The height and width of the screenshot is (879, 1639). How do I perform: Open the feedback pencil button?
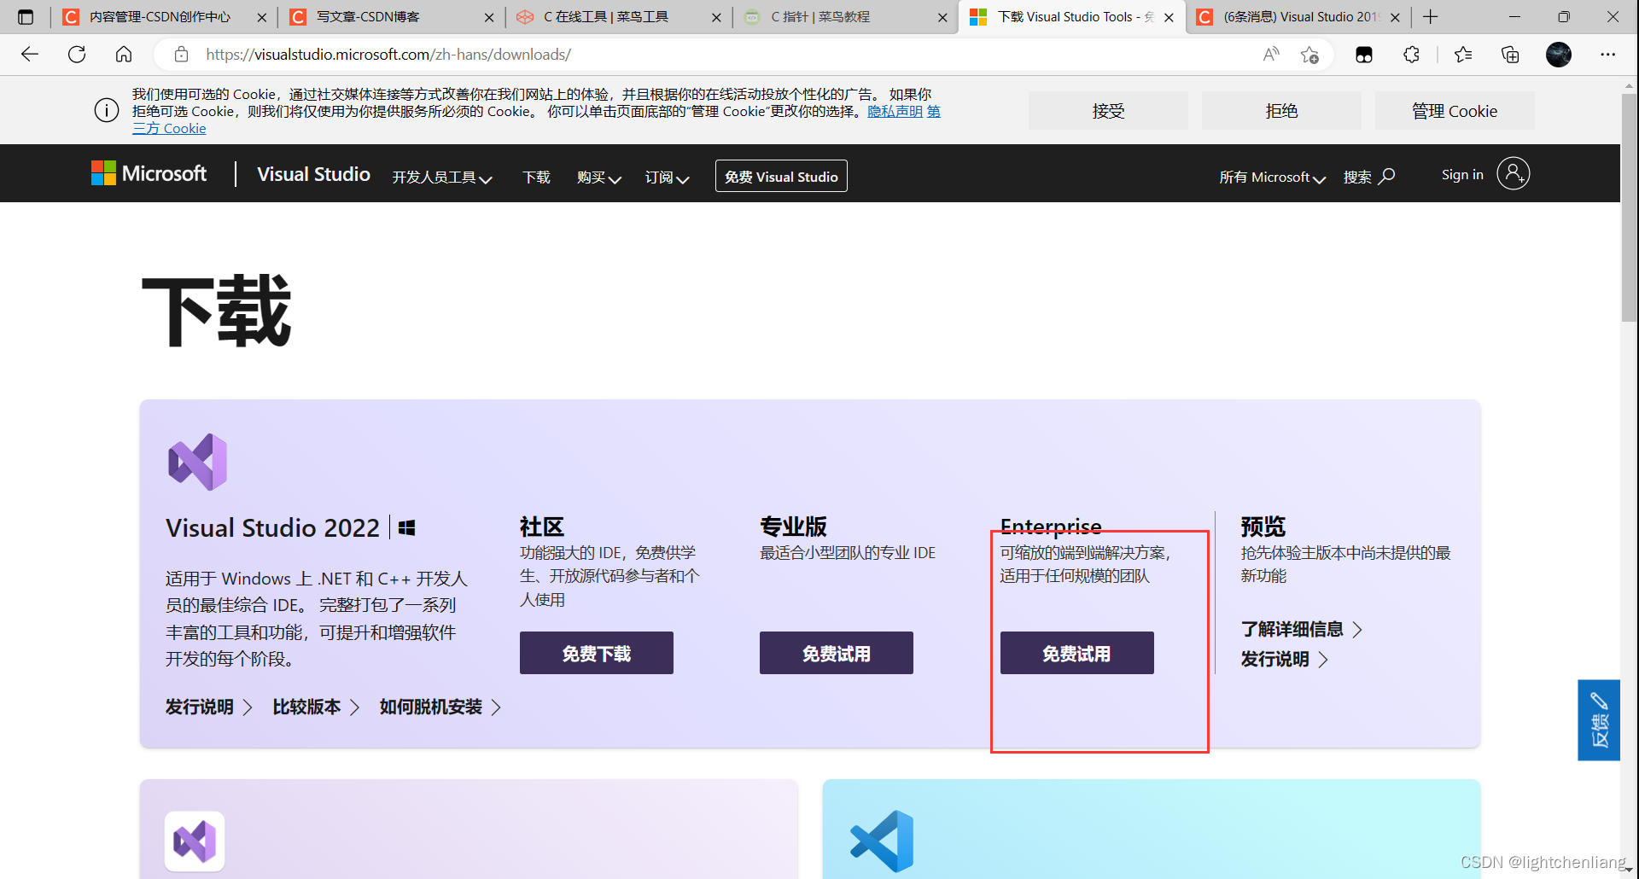click(x=1599, y=719)
